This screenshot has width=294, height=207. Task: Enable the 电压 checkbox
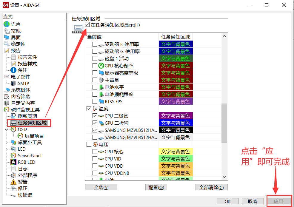[89, 144]
